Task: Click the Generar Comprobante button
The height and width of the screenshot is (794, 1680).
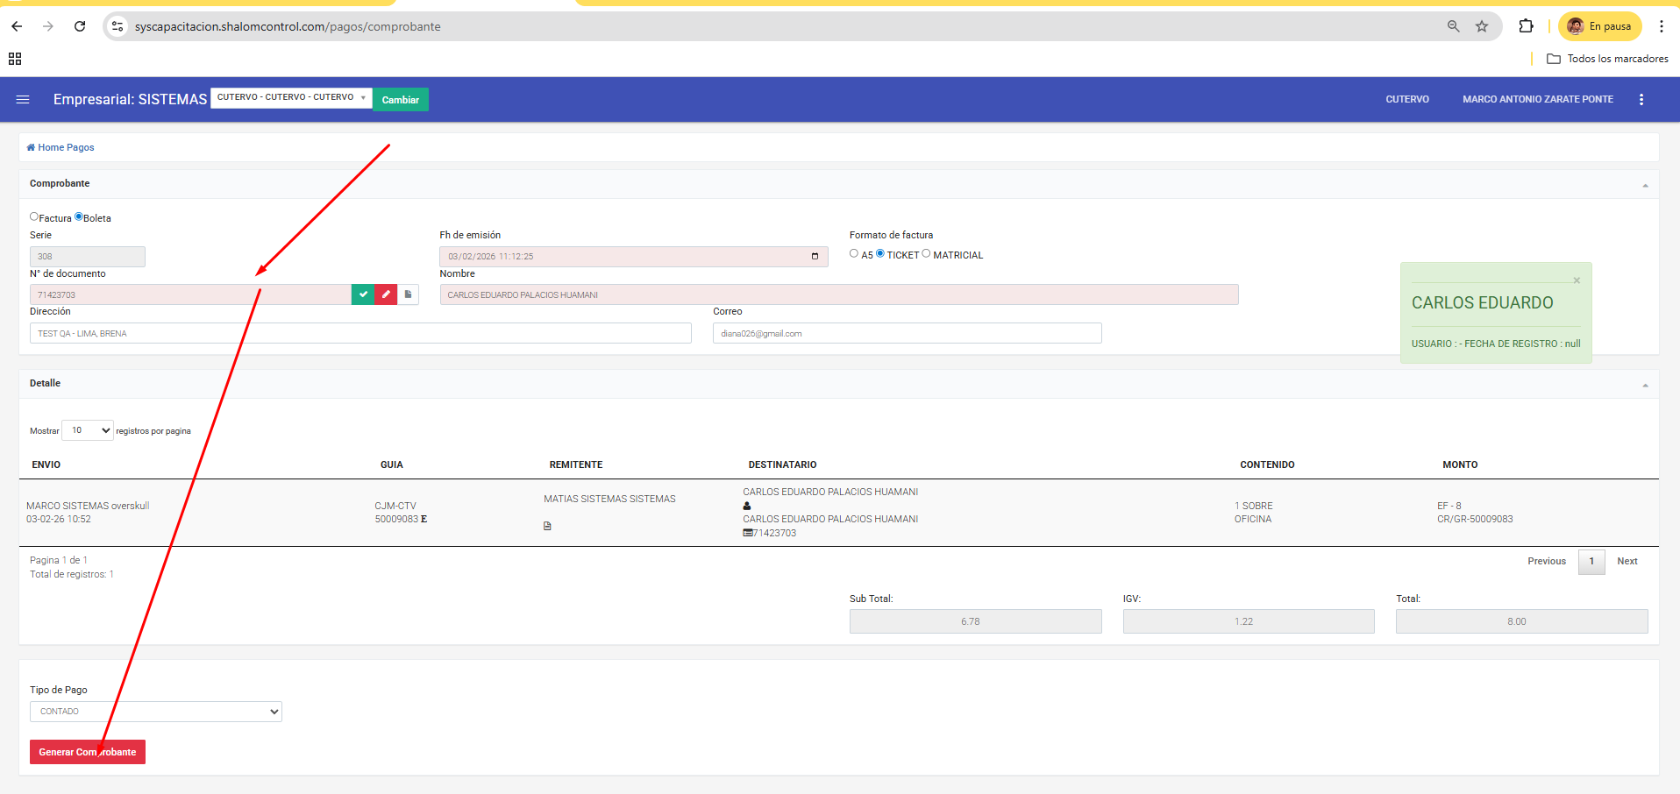Action: click(x=88, y=752)
